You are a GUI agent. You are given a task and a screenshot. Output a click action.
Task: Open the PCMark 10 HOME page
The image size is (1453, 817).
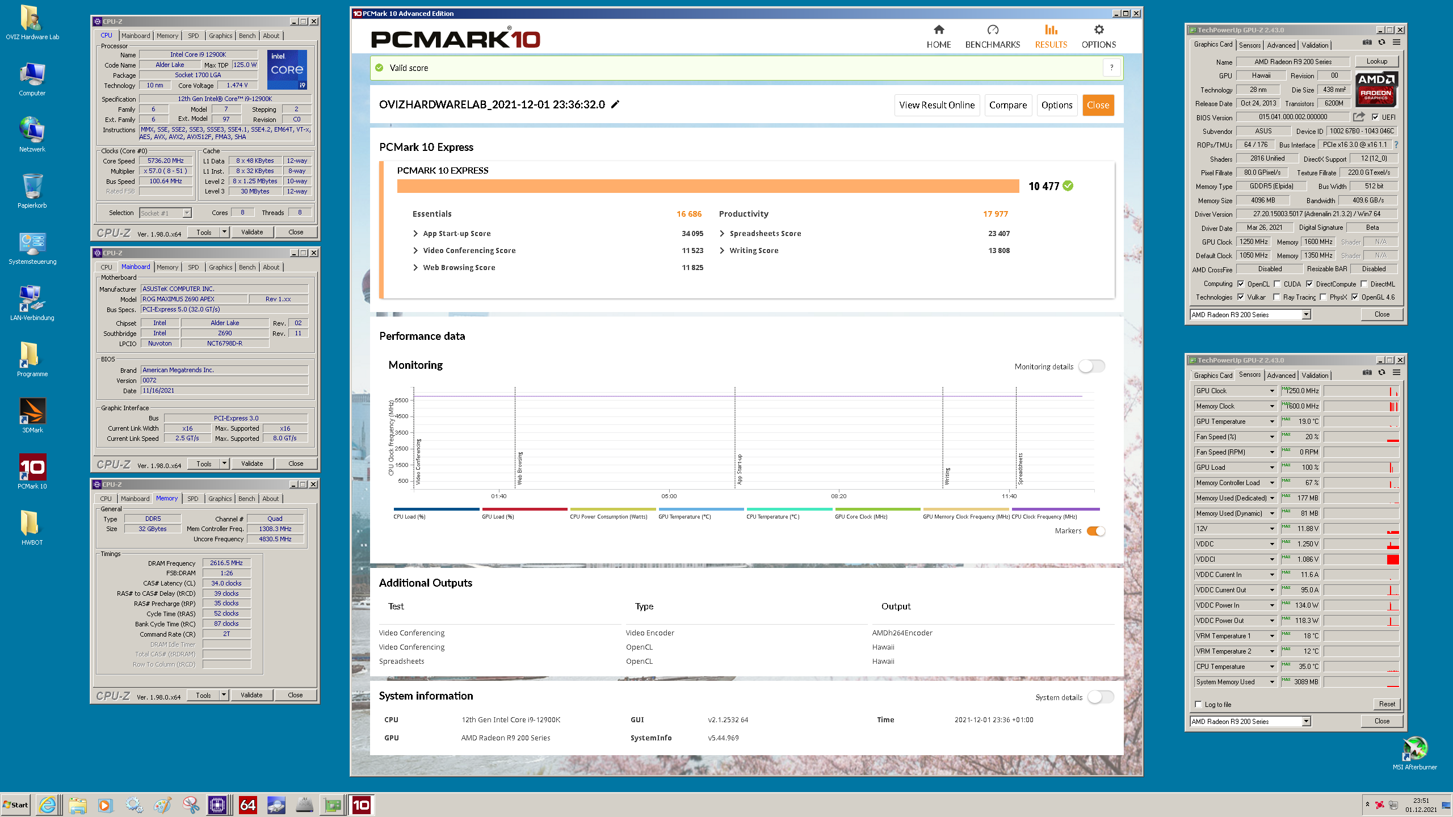939,37
